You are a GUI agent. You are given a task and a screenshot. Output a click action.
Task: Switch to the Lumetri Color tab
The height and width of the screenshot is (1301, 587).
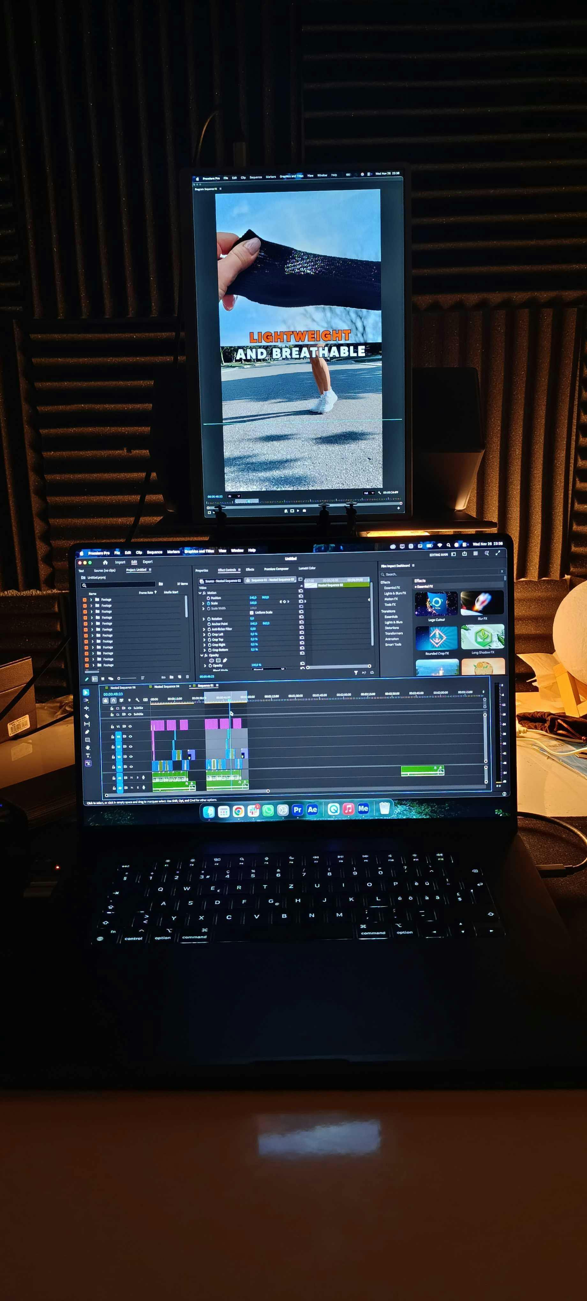[x=307, y=568]
